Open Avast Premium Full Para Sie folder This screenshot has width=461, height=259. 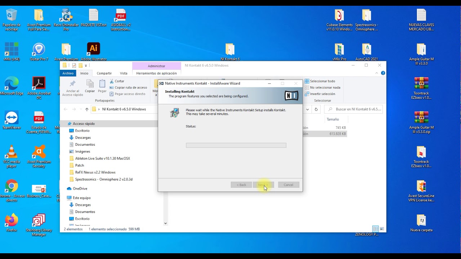pyautogui.click(x=39, y=20)
